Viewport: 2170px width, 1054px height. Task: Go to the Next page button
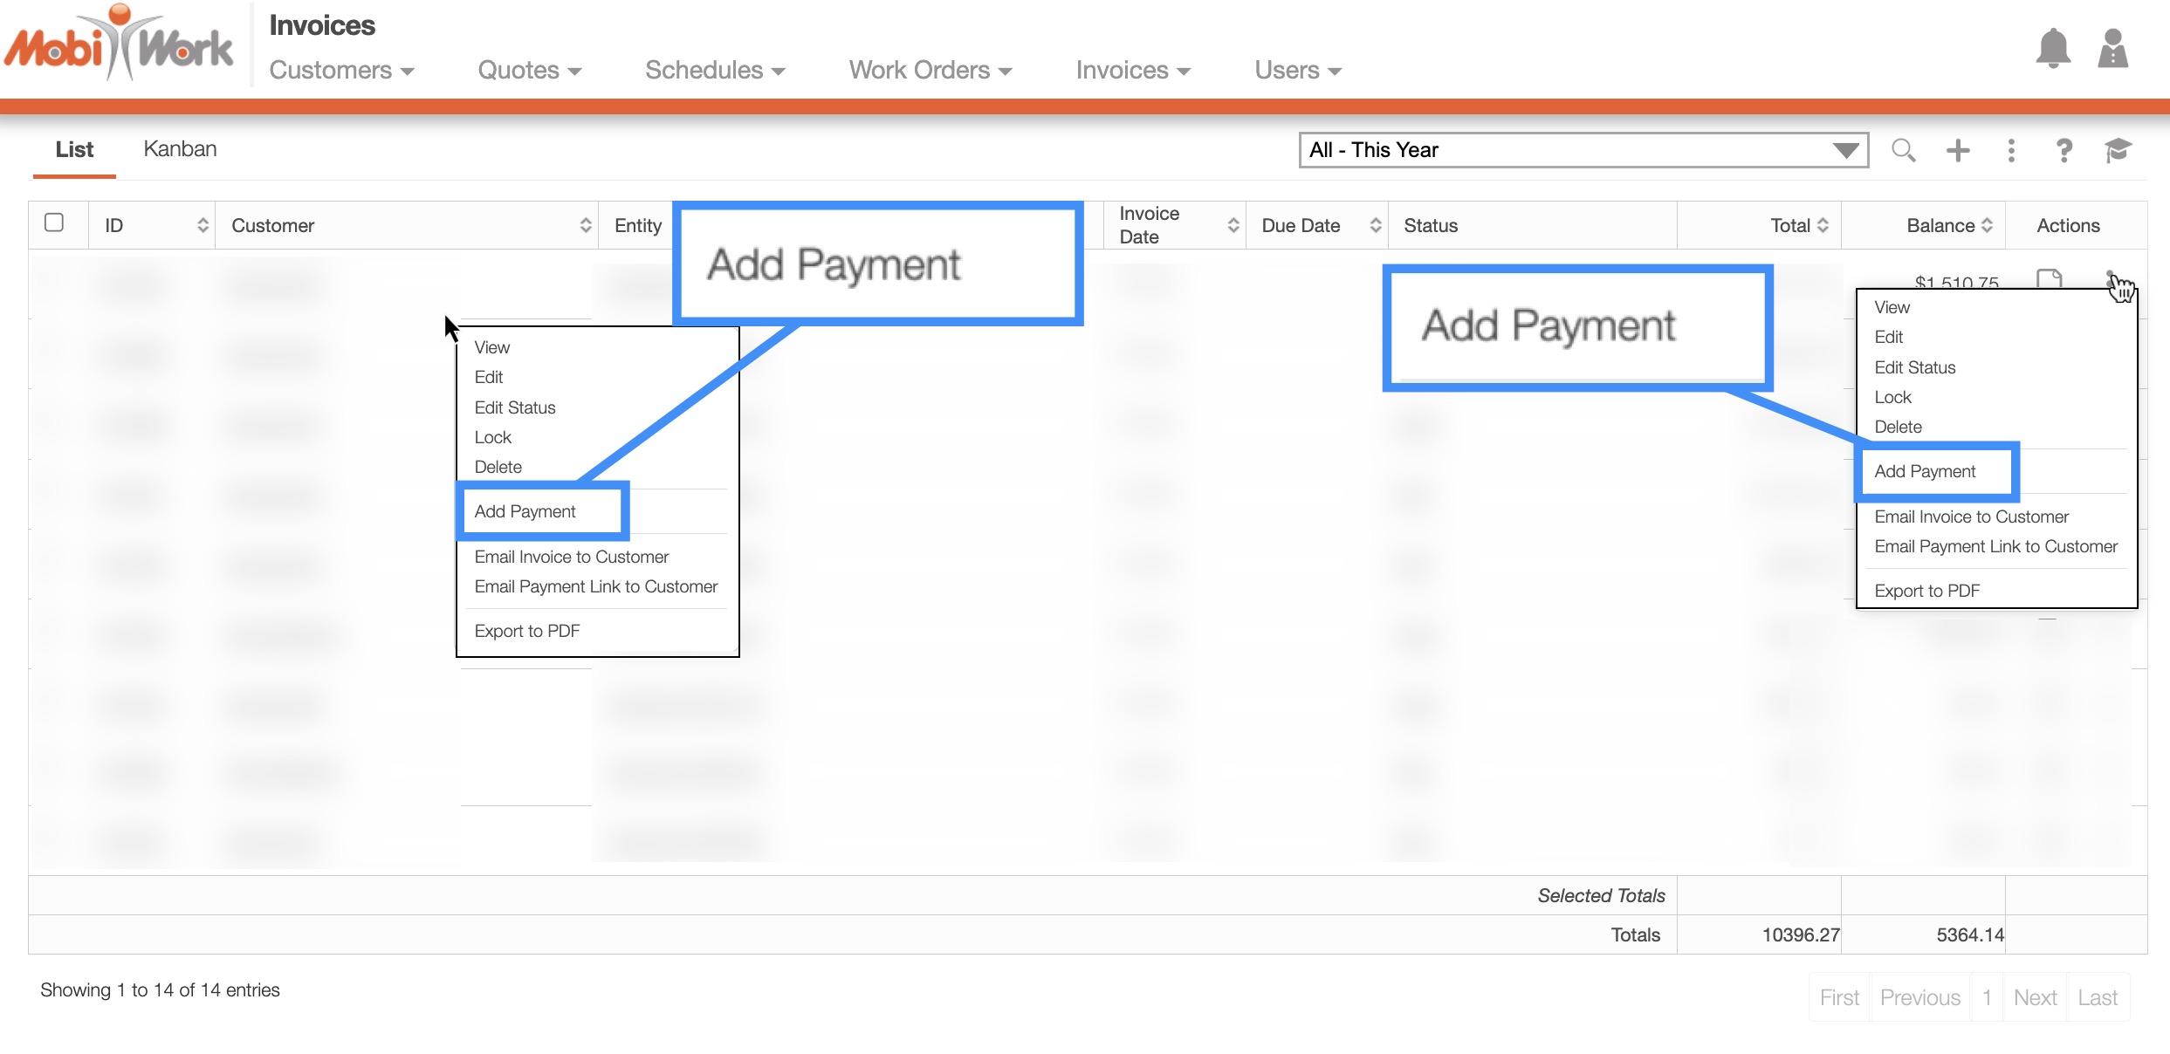pos(2035,997)
